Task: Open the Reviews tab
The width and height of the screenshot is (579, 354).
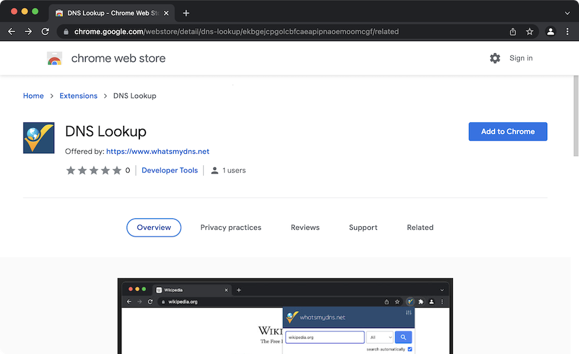Action: tap(305, 227)
